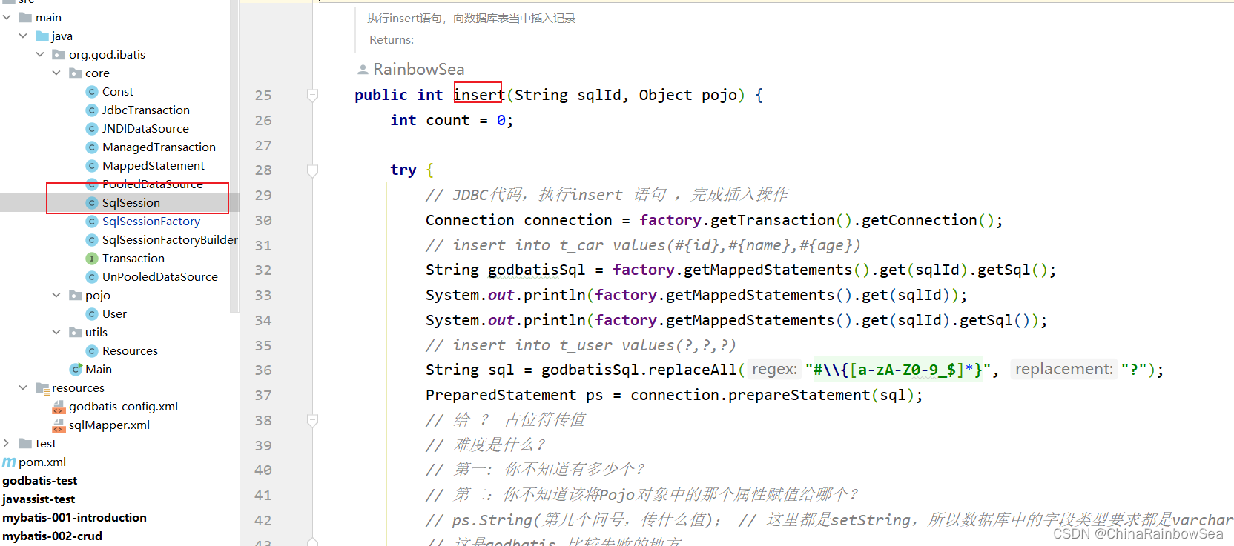The image size is (1234, 546).
Task: Select pom.xml in the project tree
Action: (42, 462)
